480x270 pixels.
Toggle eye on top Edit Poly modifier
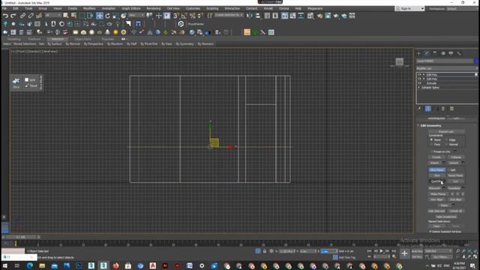point(420,75)
